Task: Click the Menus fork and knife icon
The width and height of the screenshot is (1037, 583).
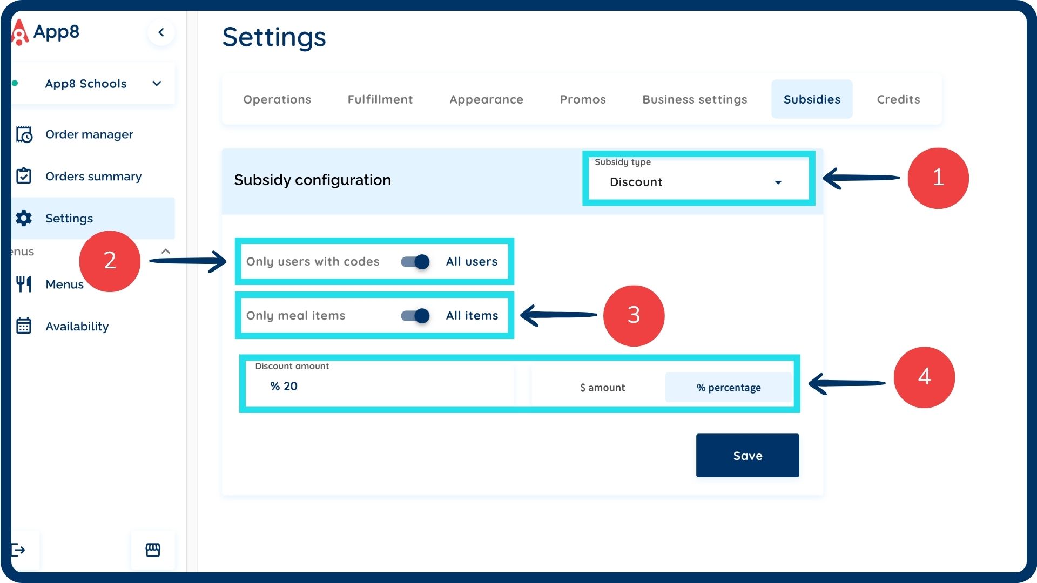Action: [24, 284]
